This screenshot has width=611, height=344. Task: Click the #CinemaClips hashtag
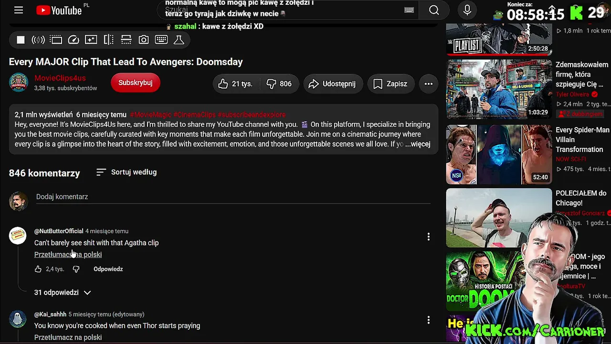[x=194, y=115]
